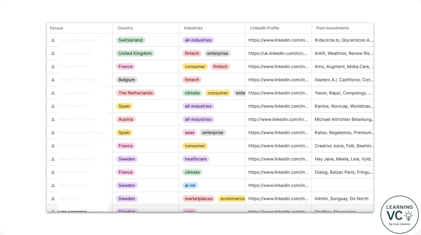
Task: Click the France tag in the Amo, Augment row
Action: [126, 67]
